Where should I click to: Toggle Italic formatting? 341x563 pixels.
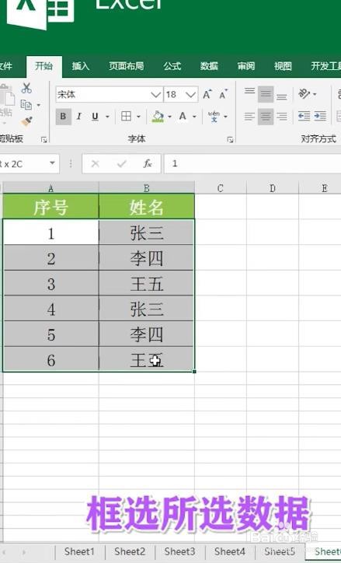(79, 117)
